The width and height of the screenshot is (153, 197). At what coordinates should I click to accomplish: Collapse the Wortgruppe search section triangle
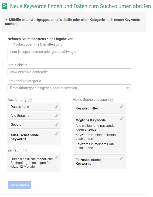tap(6, 20)
